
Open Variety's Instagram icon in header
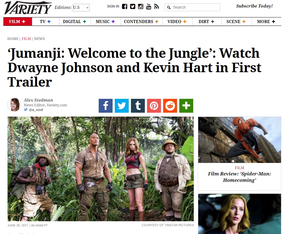coord(140,7)
